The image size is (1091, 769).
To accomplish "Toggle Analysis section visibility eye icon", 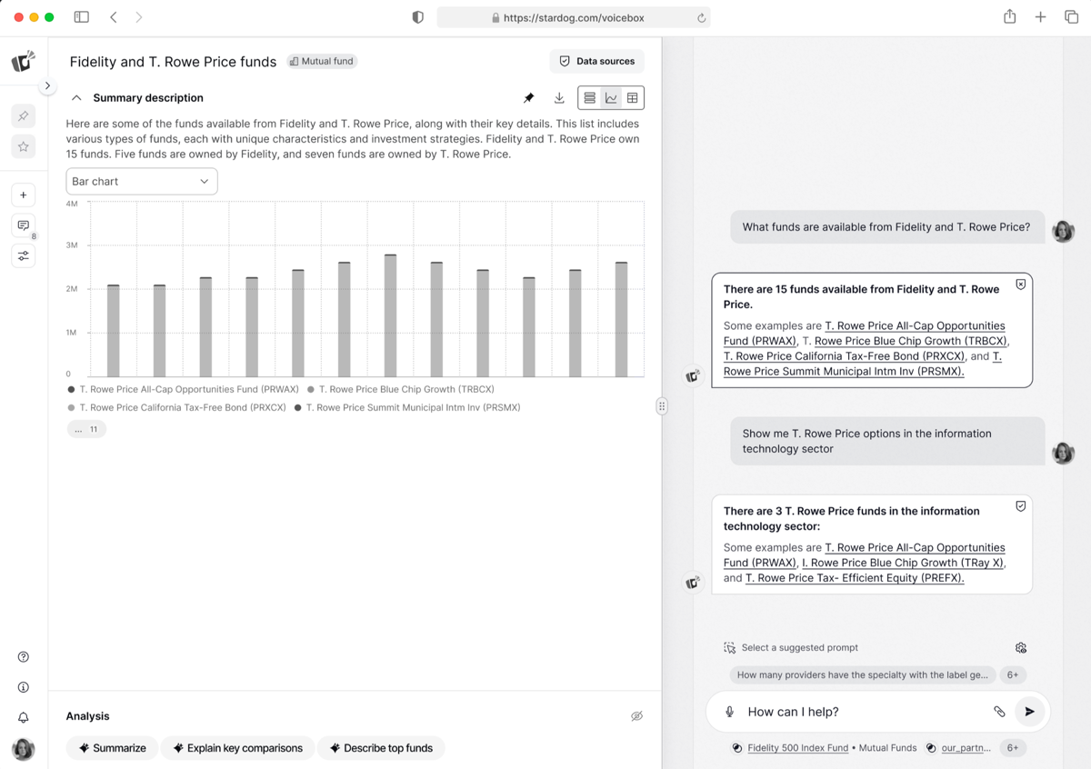I will pos(636,716).
